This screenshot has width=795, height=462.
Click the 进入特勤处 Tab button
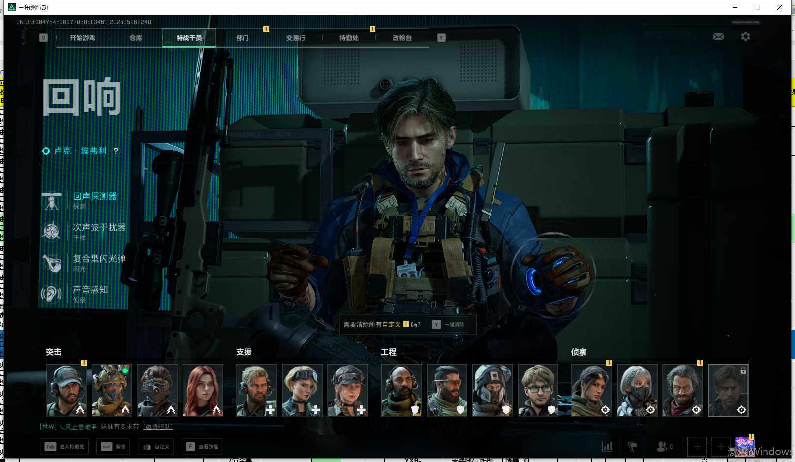64,447
